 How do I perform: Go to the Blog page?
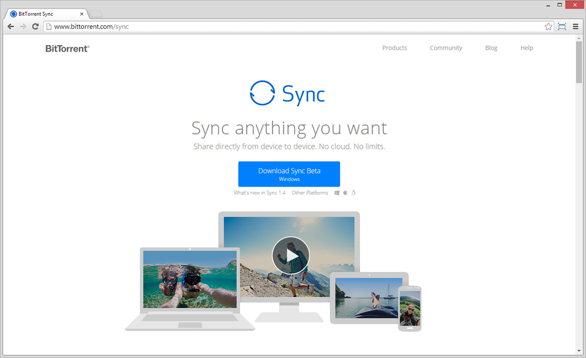[x=491, y=48]
